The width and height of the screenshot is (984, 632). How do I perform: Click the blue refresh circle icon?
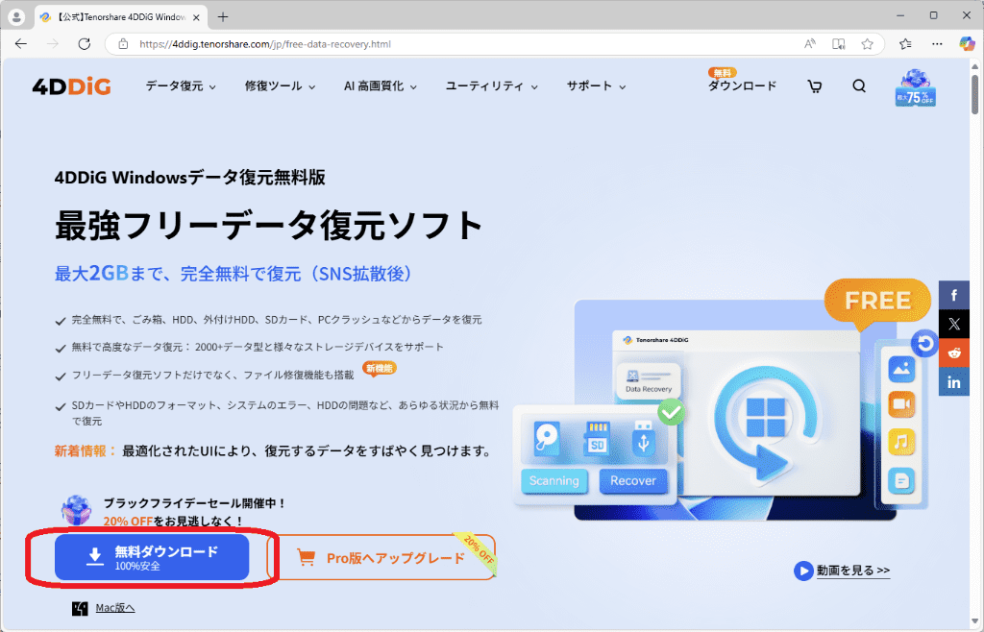(924, 344)
